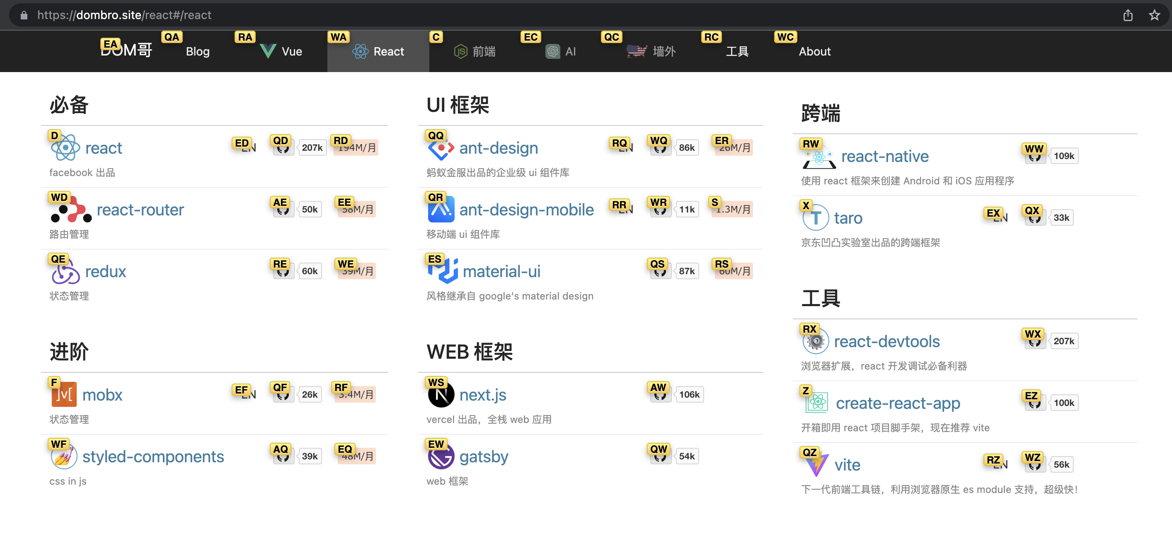Click the 109k star count for react-native
Viewport: 1172px width, 541px height.
[1064, 157]
